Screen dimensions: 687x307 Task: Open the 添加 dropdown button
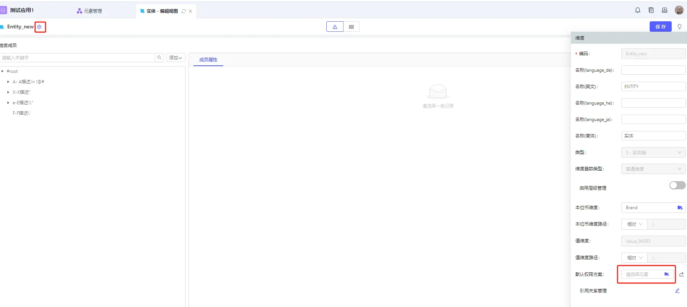point(175,58)
